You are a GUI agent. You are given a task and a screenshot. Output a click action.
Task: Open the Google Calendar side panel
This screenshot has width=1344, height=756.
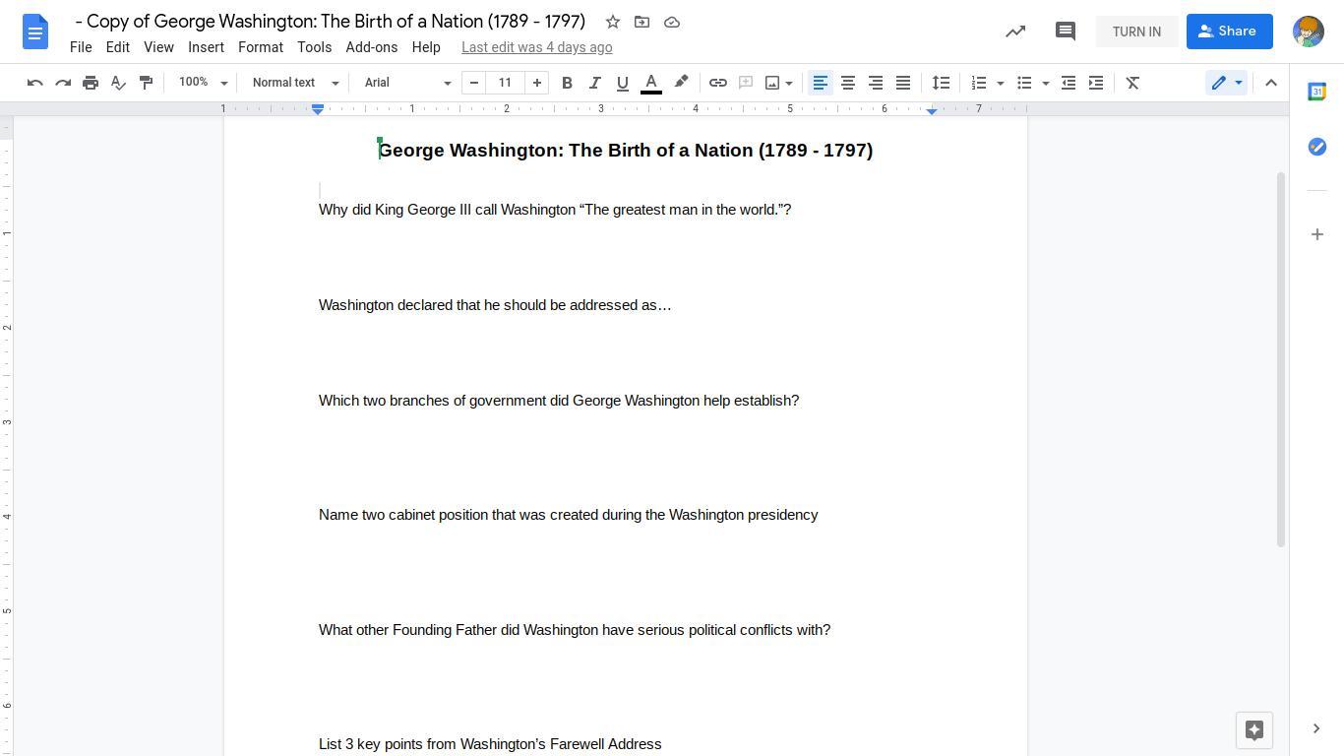1316,92
